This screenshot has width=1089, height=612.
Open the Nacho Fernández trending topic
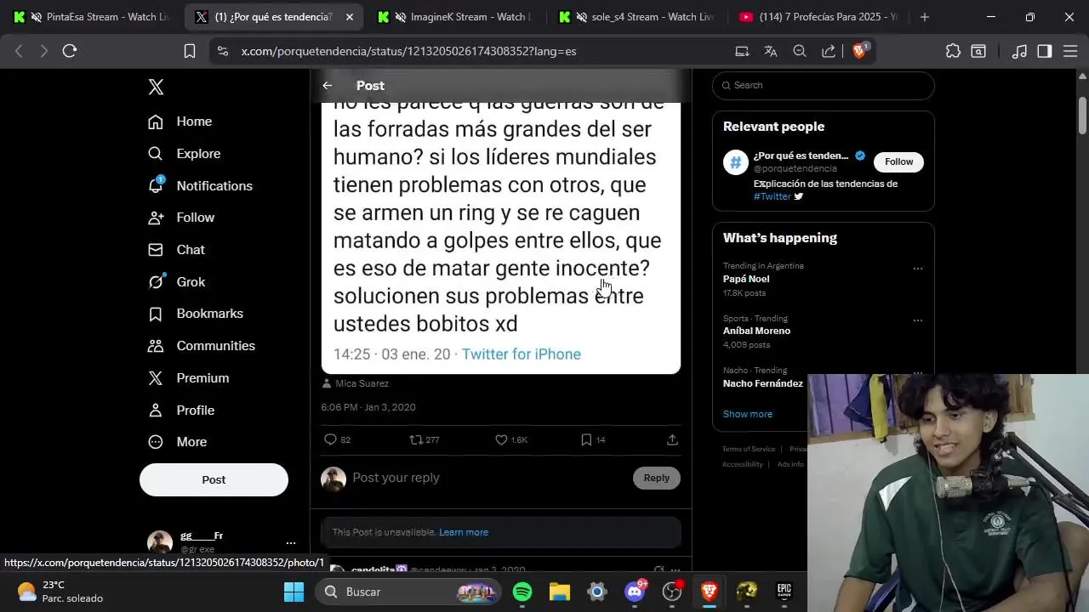763,383
